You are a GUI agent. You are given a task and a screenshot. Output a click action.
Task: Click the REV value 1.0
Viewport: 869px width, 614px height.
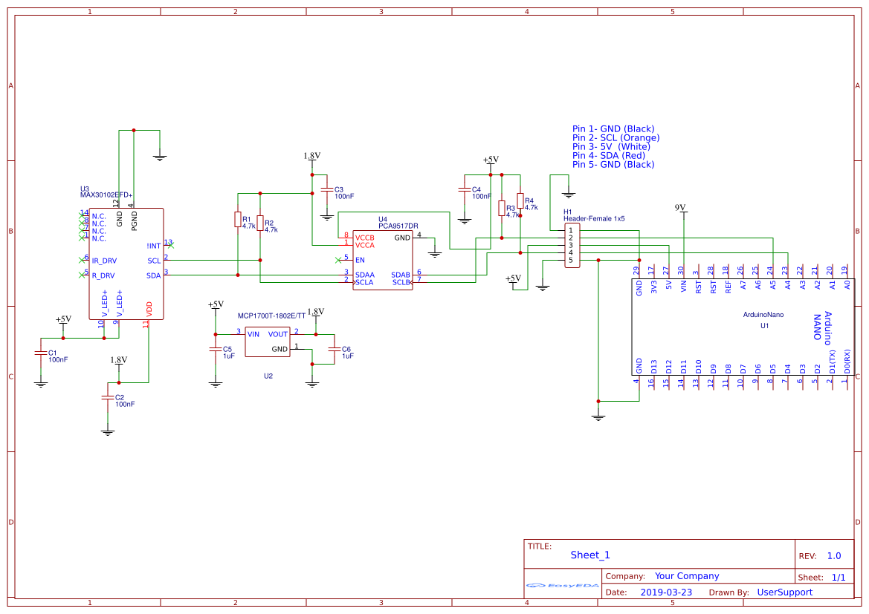click(834, 556)
